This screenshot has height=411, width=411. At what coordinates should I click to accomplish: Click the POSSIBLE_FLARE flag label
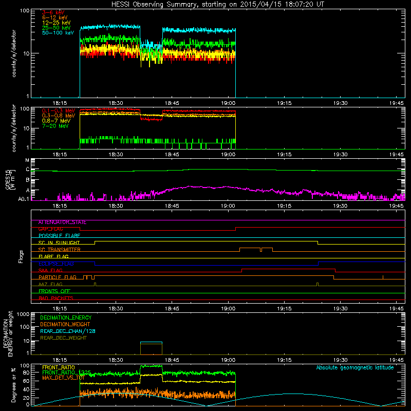click(59, 236)
